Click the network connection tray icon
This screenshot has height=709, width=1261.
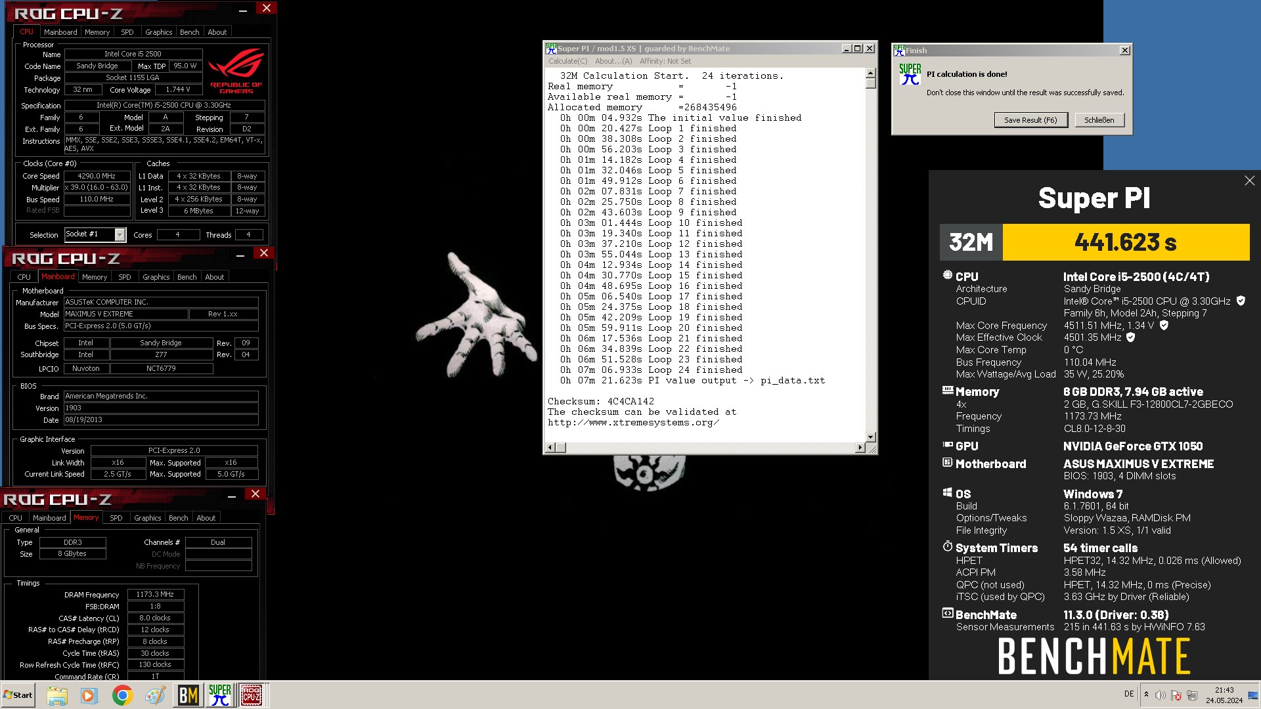click(x=1192, y=695)
